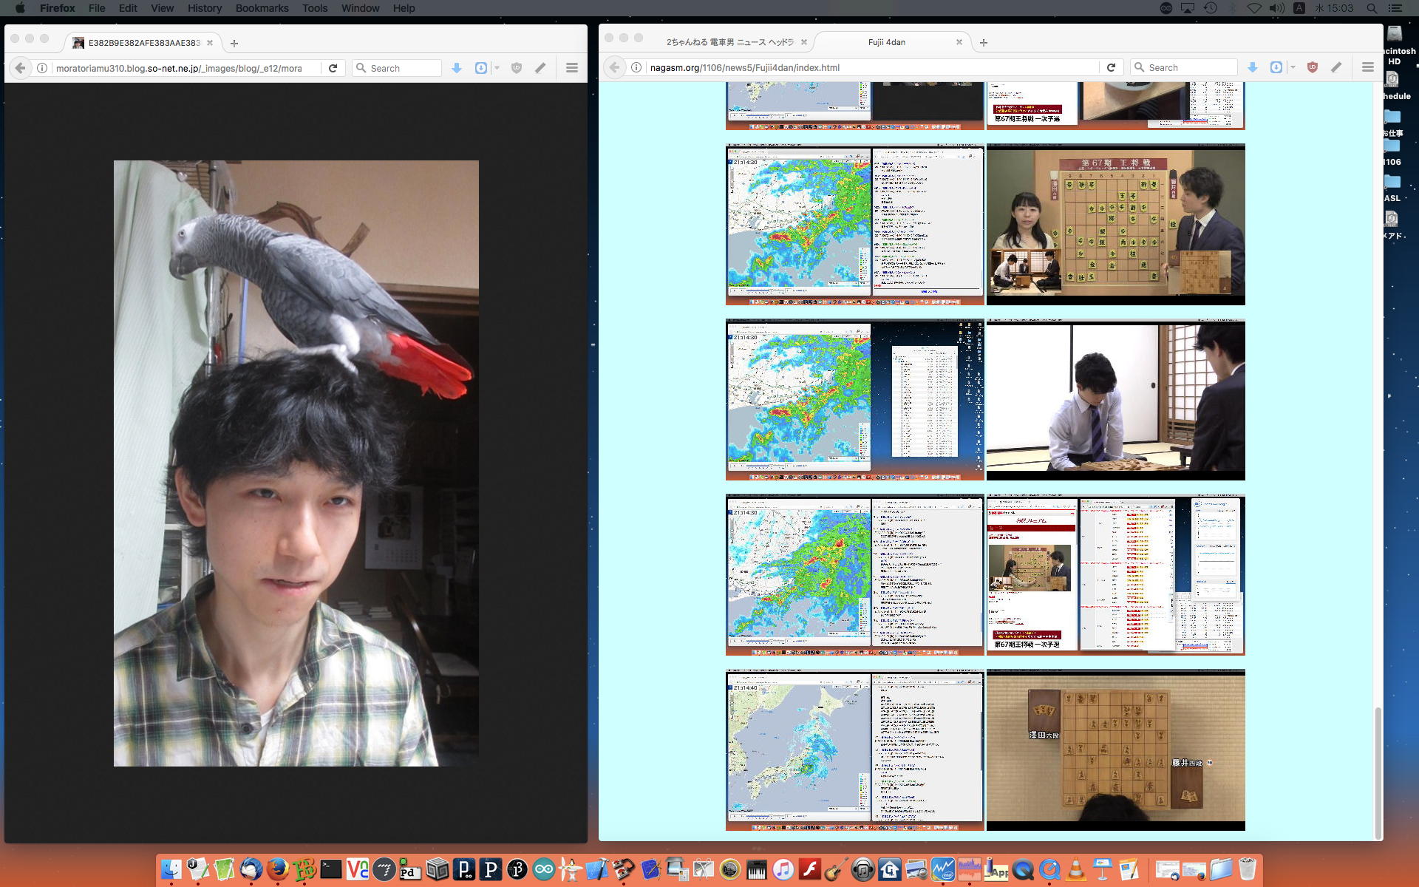Screen dimensions: 1419x887
Task: Open the Bookmarks menu
Action: [x=262, y=8]
